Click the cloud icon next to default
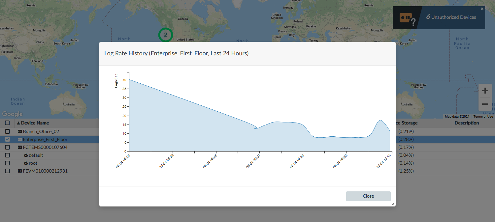Screen dimensions: 495x222 coord(26,155)
